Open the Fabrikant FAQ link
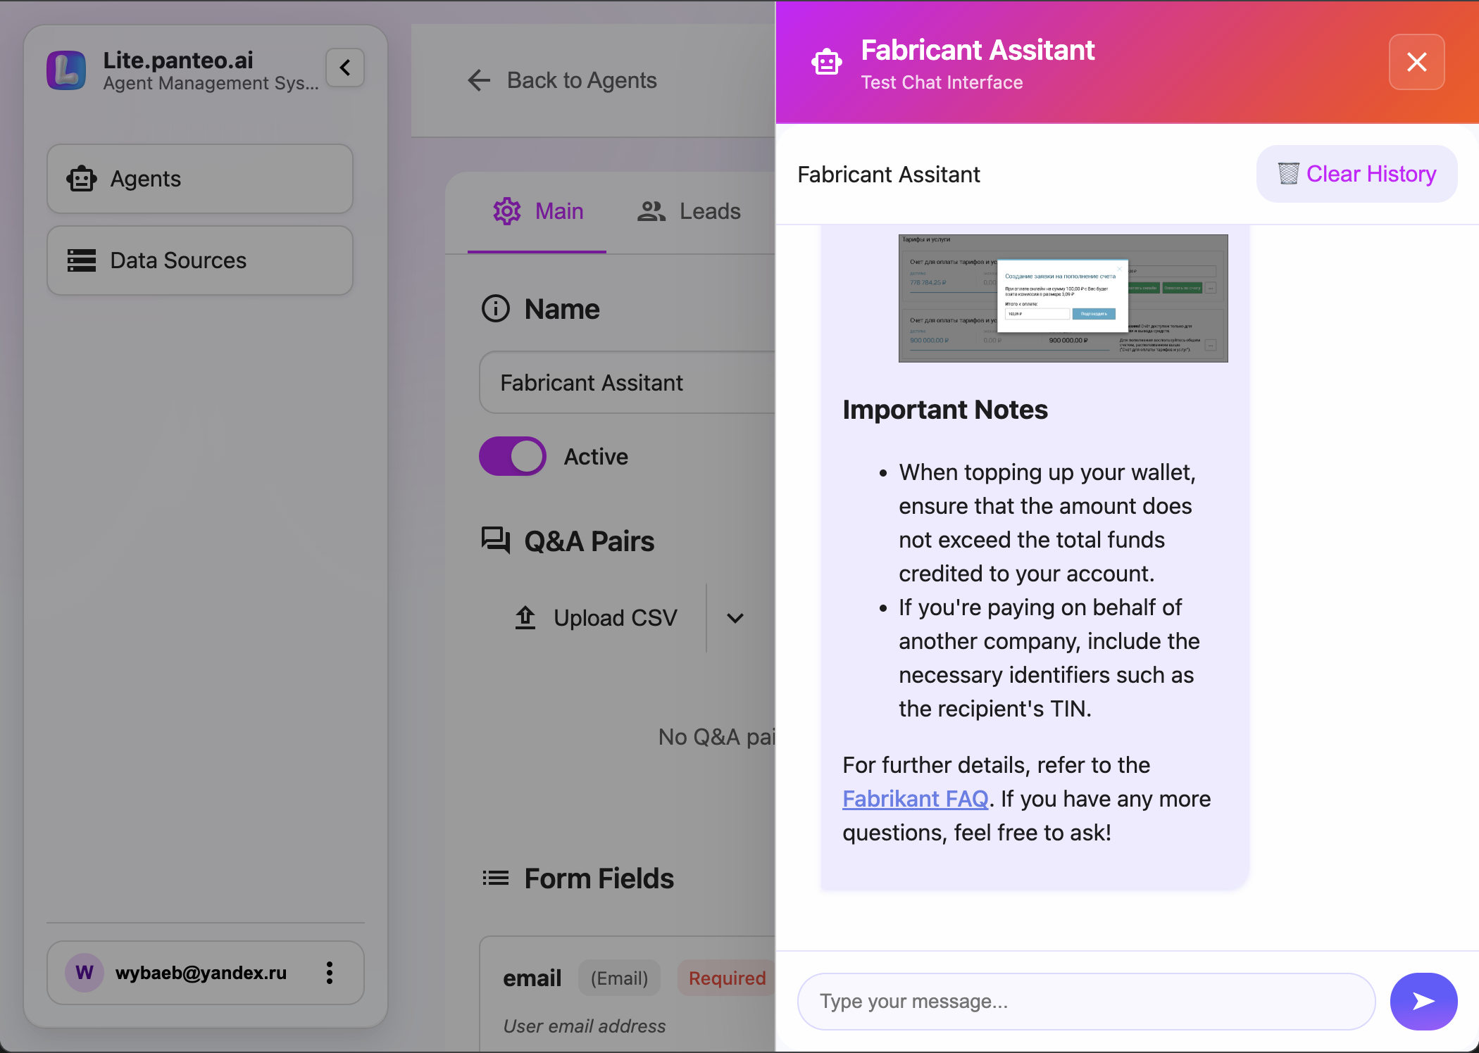This screenshot has height=1053, width=1479. coord(915,798)
